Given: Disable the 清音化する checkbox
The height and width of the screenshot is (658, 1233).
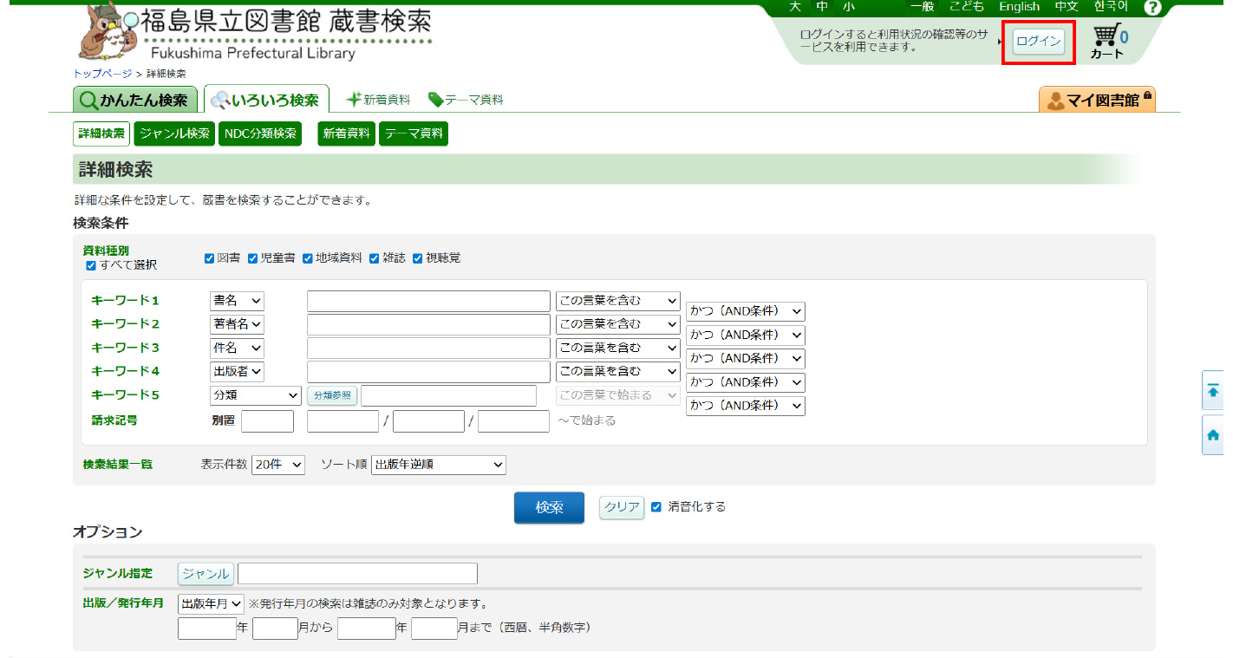Looking at the screenshot, I should (x=656, y=507).
